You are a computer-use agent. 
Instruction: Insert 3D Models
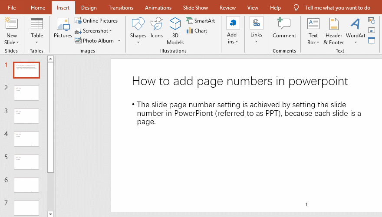tap(175, 30)
